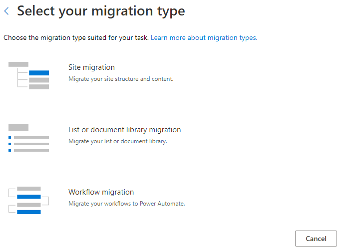This screenshot has width=346, height=252.
Task: Click 'Migrate your list or document library.' text
Action: click(x=118, y=141)
